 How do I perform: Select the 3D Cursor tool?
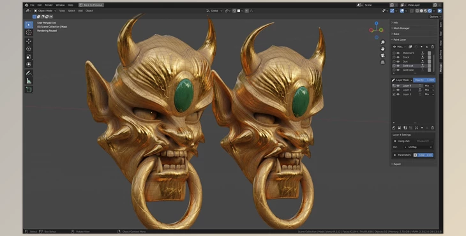pos(29,33)
